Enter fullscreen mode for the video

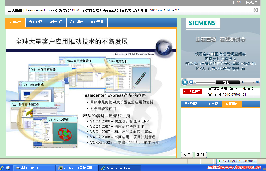[x=257, y=82]
